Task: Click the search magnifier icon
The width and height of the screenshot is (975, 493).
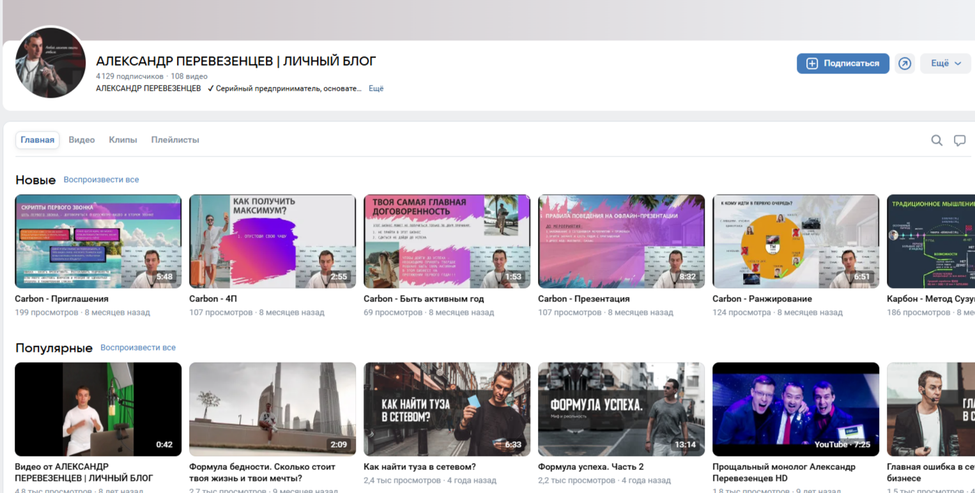Action: pyautogui.click(x=937, y=140)
